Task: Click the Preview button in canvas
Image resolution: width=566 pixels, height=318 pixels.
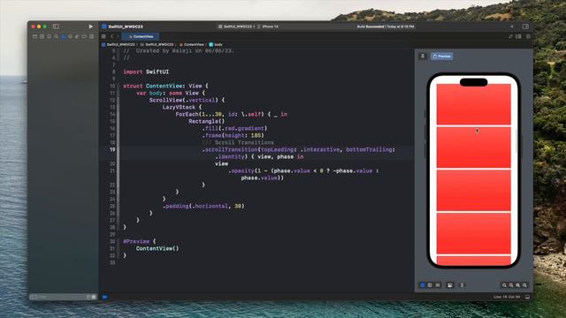Action: point(442,57)
